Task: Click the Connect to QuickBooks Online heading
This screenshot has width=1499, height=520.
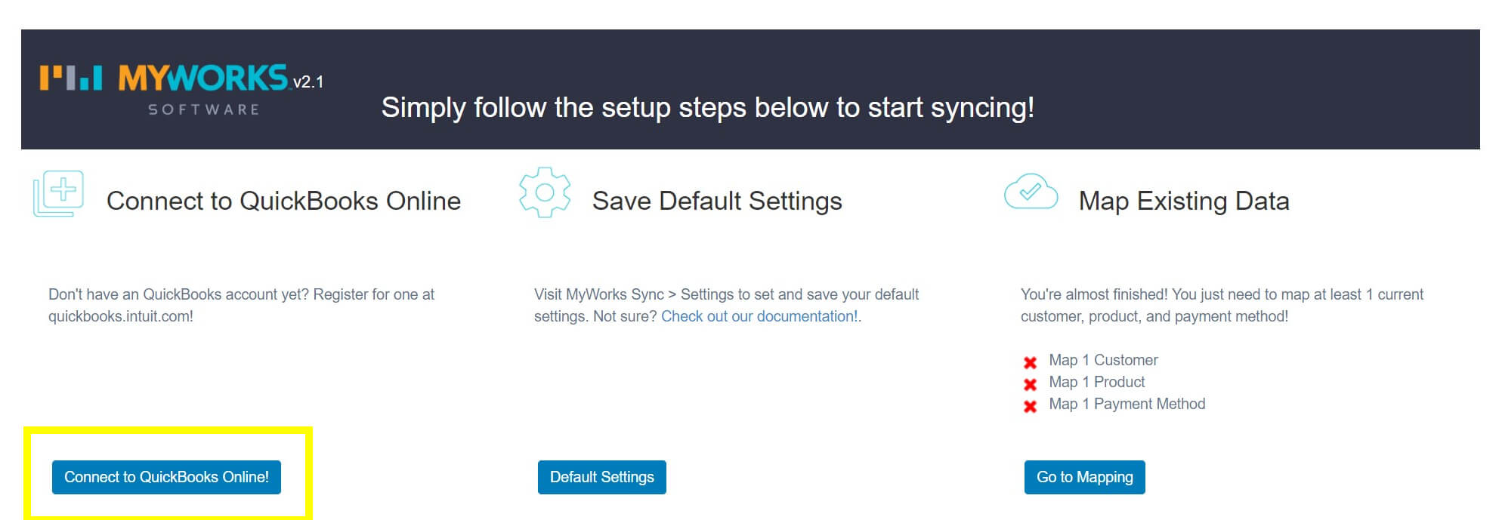Action: (283, 201)
